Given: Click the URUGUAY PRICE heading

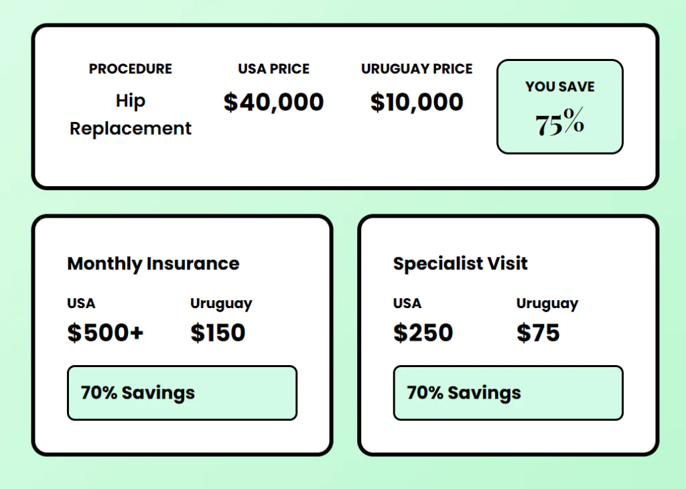Looking at the screenshot, I should [417, 69].
